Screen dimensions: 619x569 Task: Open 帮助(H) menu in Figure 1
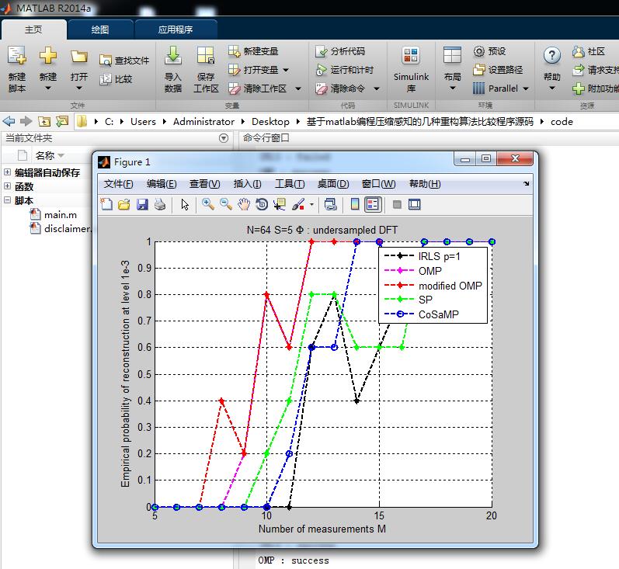coord(425,184)
